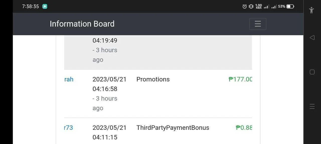Image resolution: width=321 pixels, height=144 pixels.
Task: Tap the chat notification icon in status bar
Action: [x=45, y=6]
